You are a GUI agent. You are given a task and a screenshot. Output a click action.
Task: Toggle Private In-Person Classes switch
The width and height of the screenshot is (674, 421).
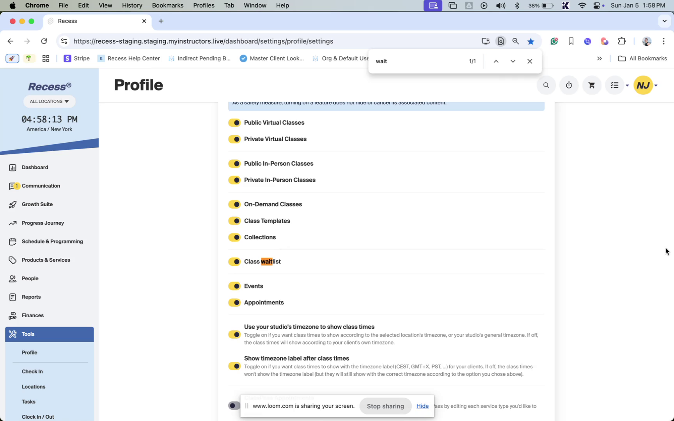tap(234, 180)
